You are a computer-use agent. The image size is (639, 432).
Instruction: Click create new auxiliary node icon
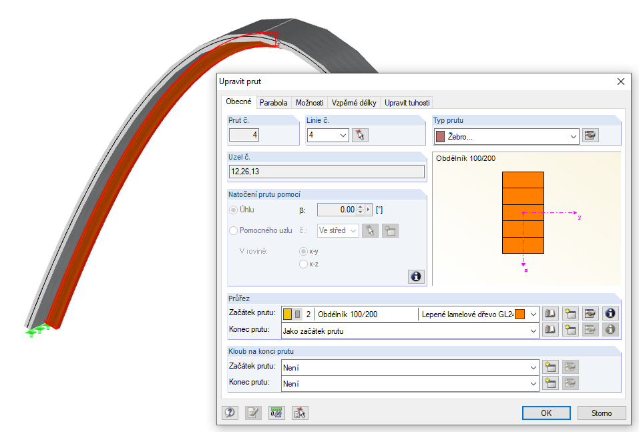[390, 230]
